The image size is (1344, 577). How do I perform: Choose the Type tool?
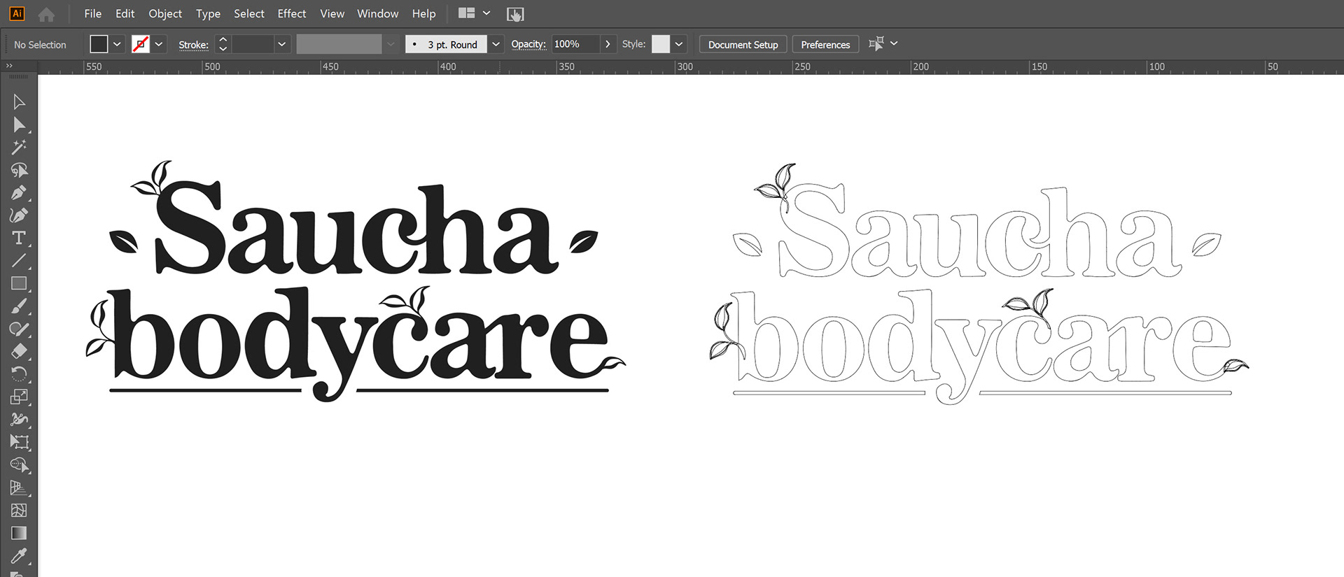click(19, 238)
